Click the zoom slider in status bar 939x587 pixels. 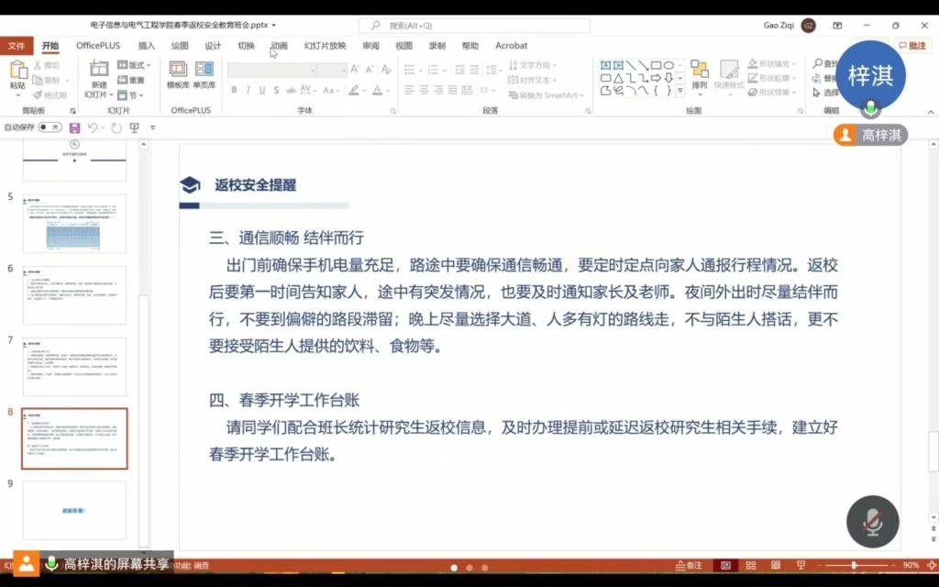click(x=855, y=565)
